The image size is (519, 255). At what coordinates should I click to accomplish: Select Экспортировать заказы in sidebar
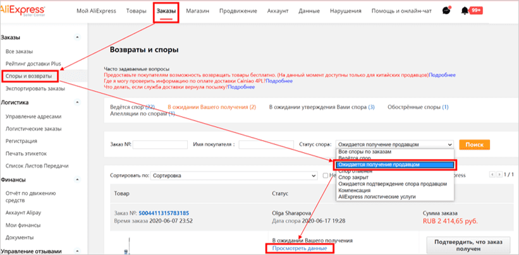click(x=35, y=88)
